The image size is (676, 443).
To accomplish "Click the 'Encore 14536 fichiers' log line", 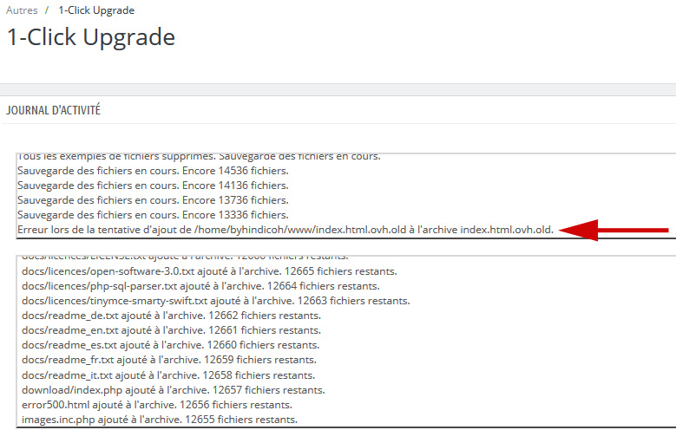I will tap(153, 171).
